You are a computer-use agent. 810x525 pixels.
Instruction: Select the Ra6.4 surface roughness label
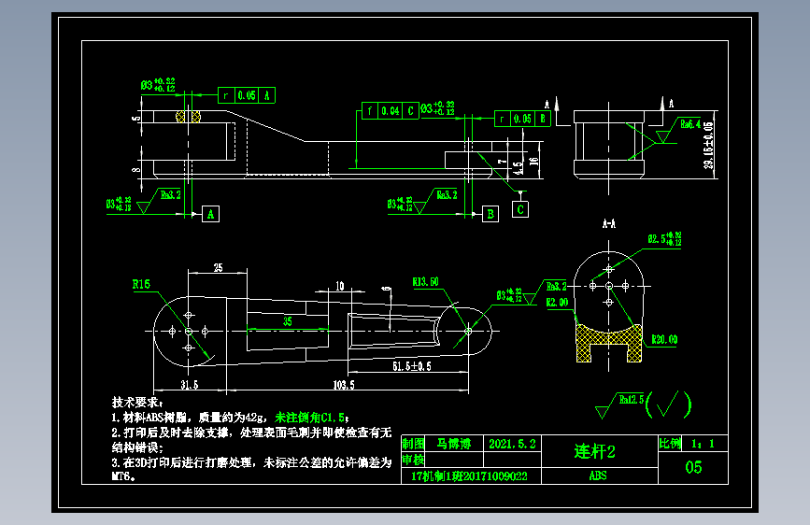tap(690, 124)
